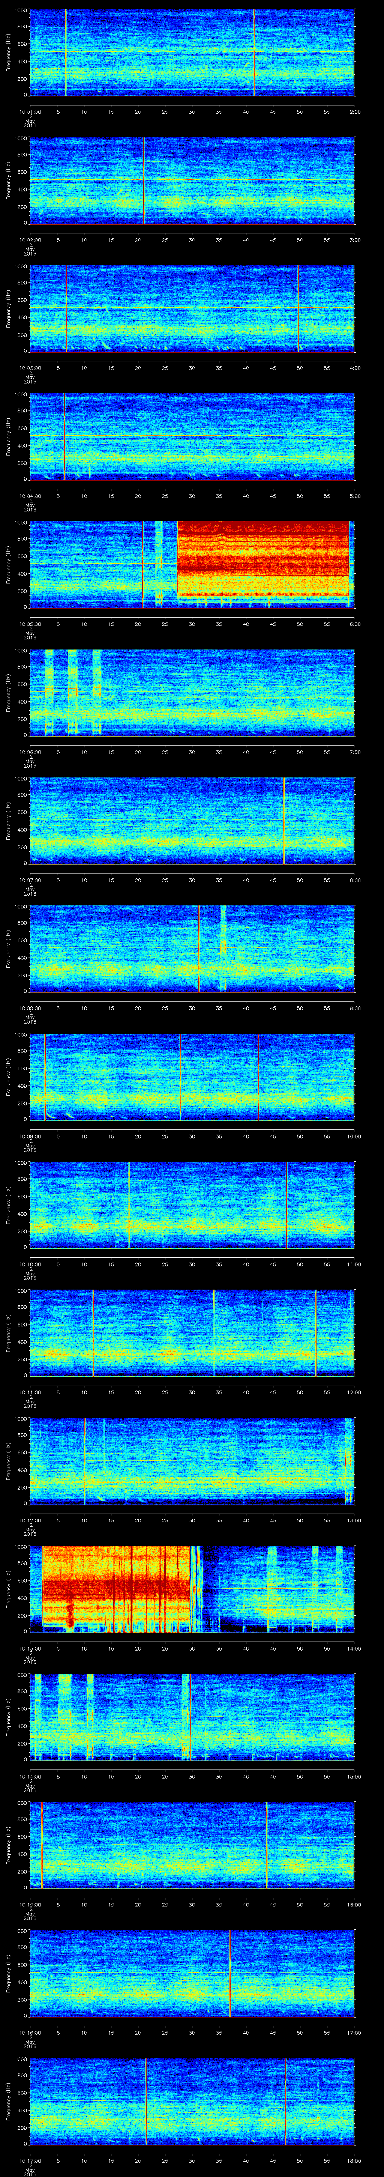Image resolution: width=384 pixels, height=2177 pixels.
Task: Click the 10:08:00 start time label
Action: pyautogui.click(x=30, y=1007)
